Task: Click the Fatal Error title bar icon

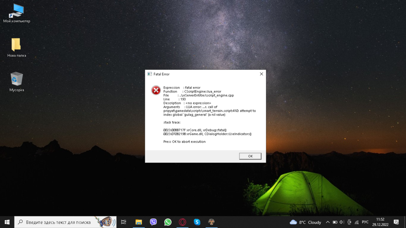Action: pyautogui.click(x=150, y=74)
